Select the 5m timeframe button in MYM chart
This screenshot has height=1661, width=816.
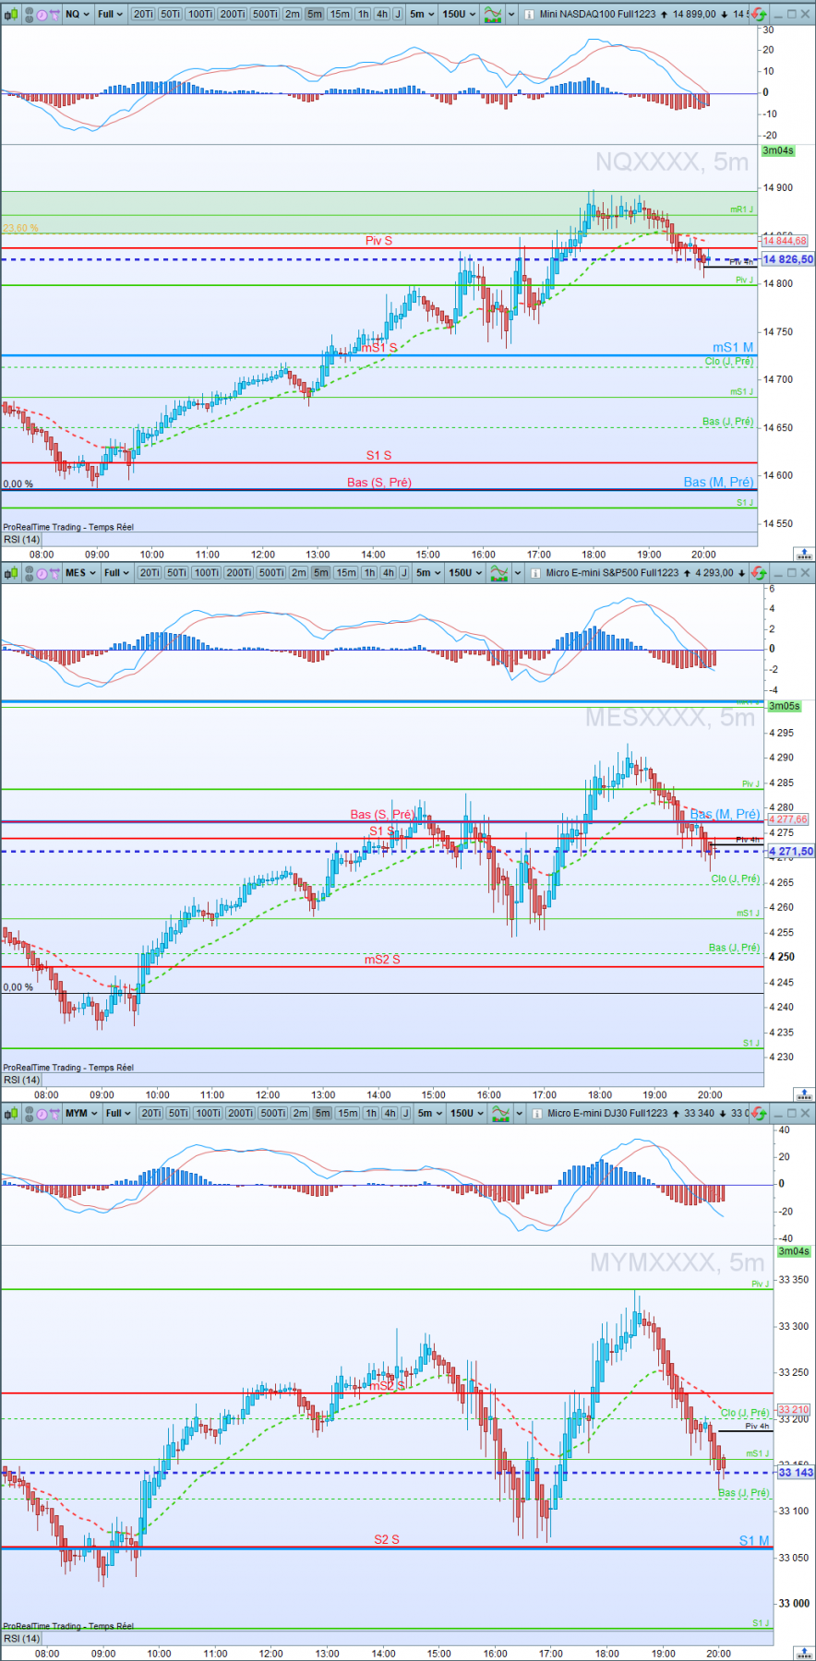322,1114
